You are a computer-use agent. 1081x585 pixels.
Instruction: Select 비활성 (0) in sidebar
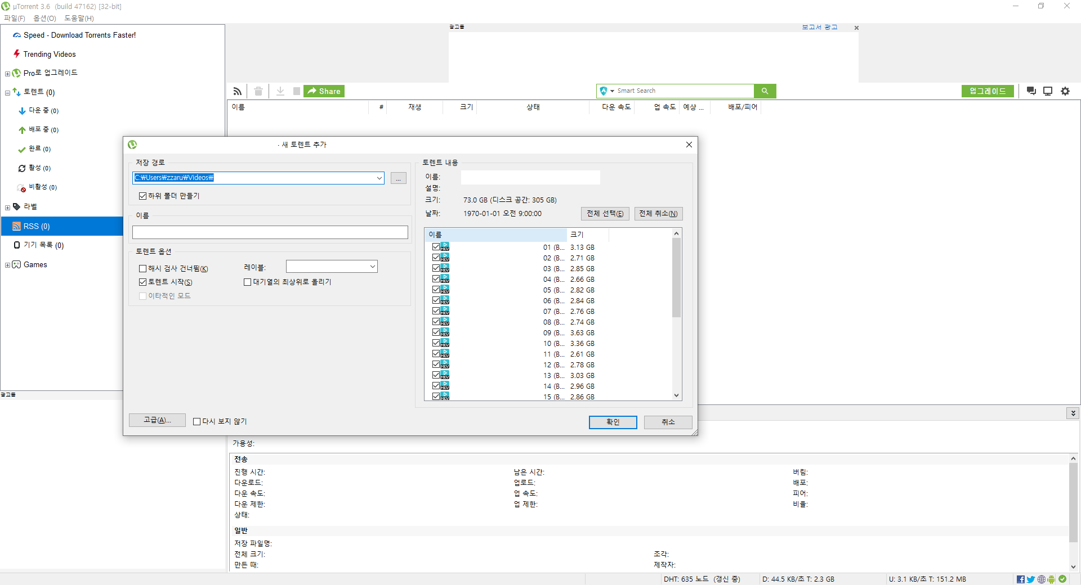click(x=43, y=187)
